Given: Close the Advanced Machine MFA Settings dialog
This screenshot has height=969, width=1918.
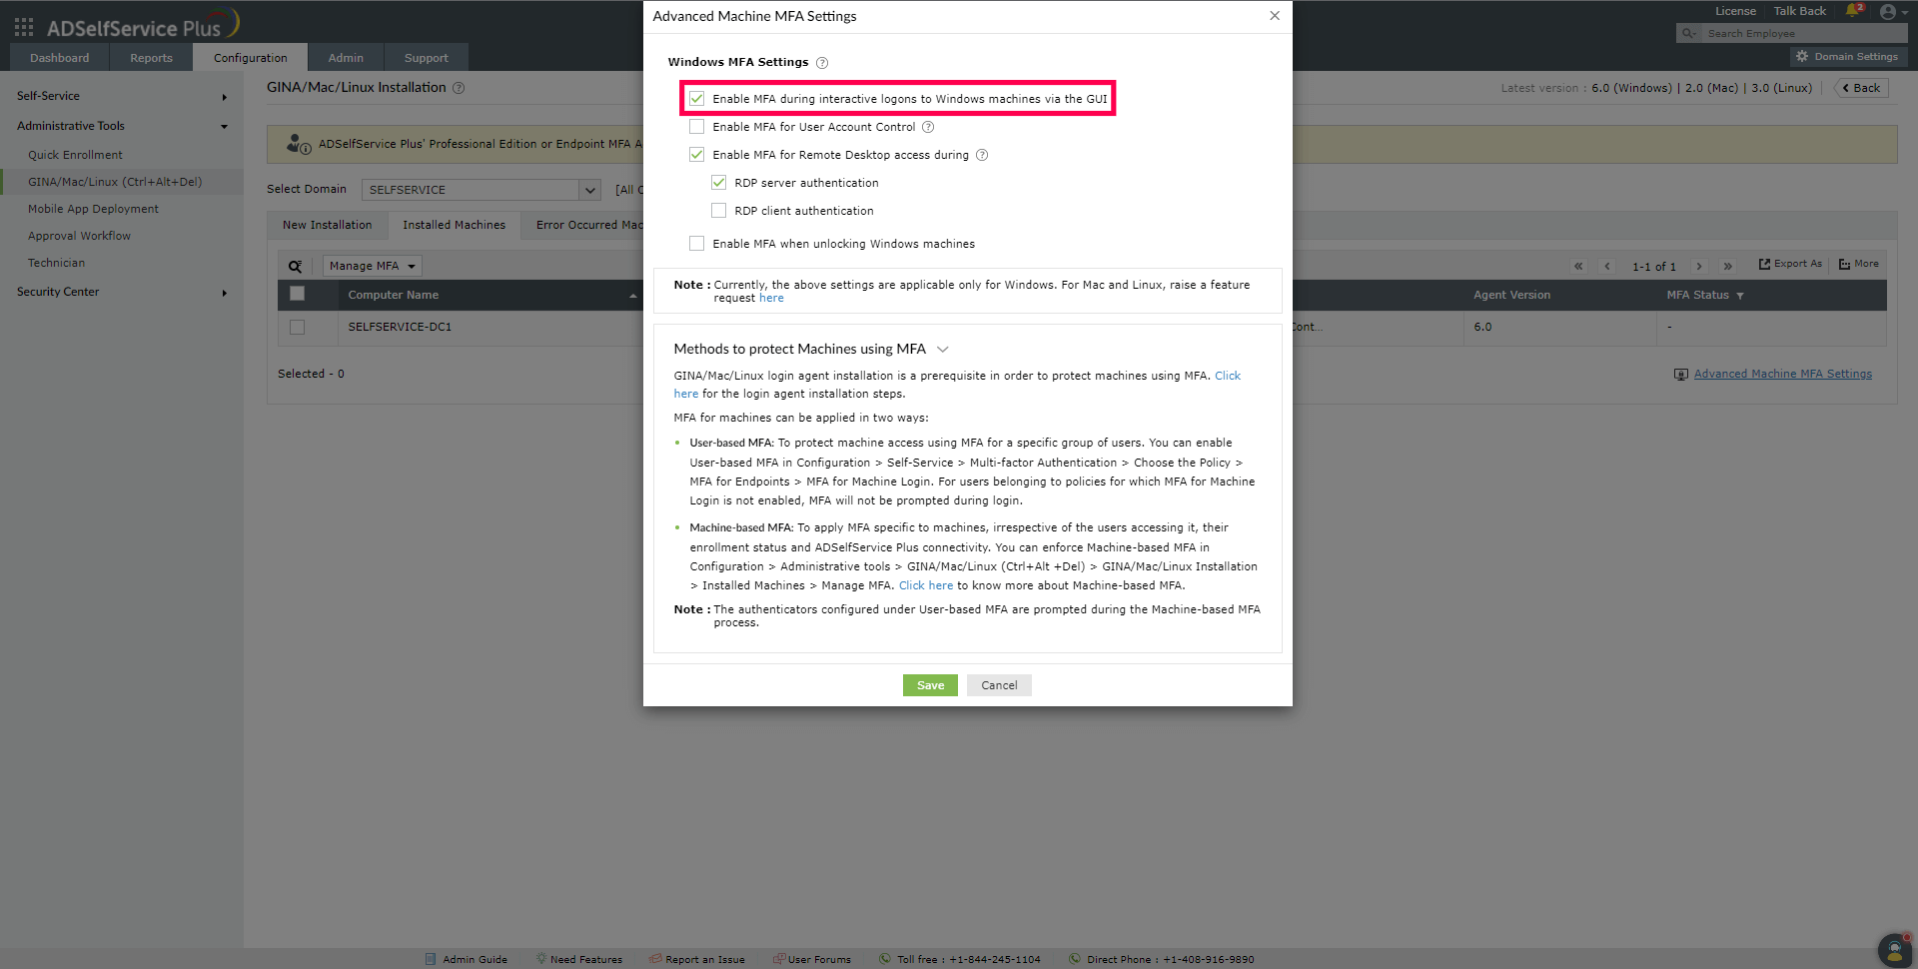Looking at the screenshot, I should pos(1275,16).
